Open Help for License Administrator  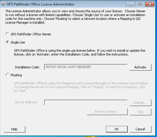point(14,129)
